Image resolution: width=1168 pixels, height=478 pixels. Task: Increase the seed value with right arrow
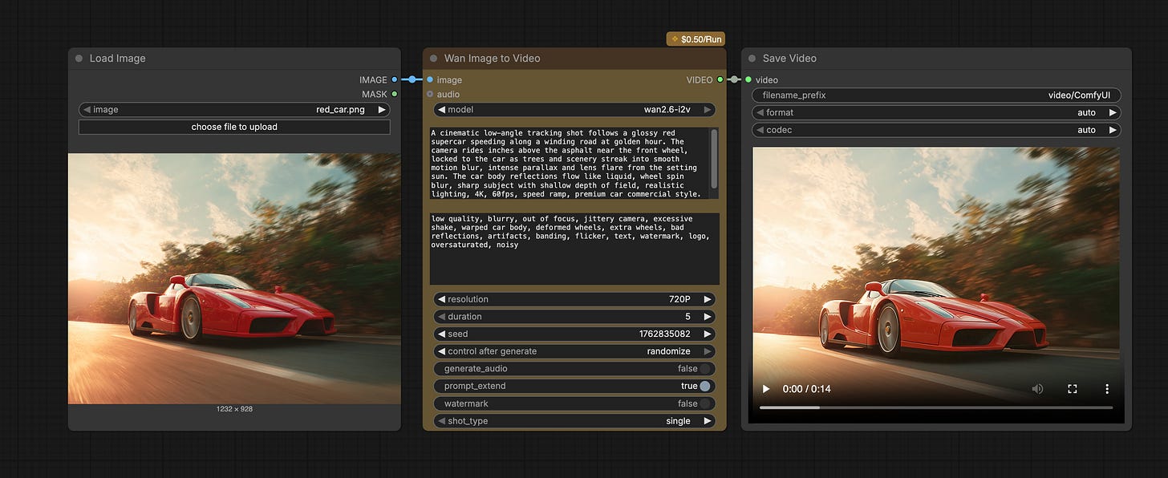pyautogui.click(x=708, y=334)
